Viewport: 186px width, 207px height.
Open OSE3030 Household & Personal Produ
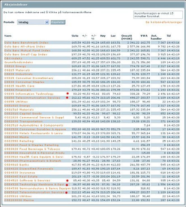click(34, 153)
